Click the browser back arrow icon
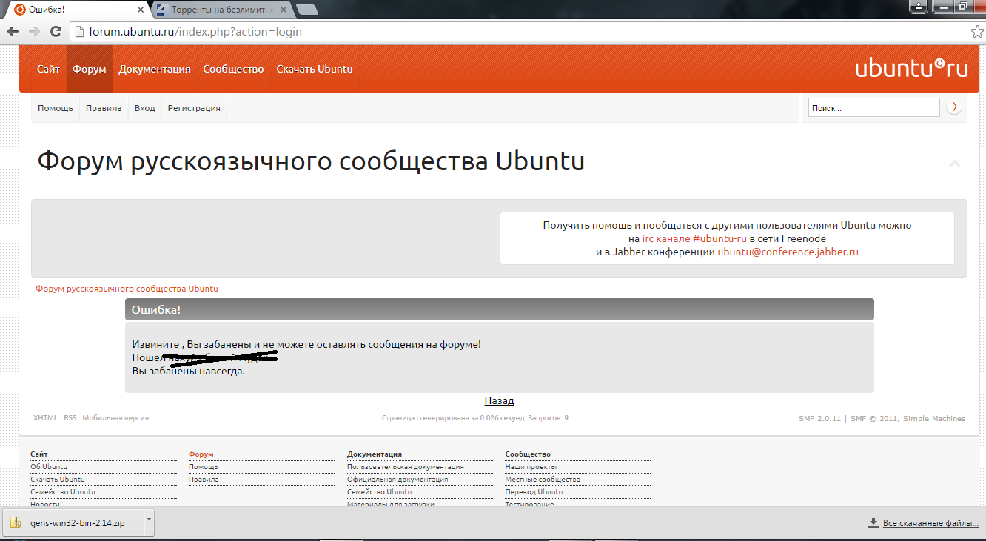This screenshot has height=541, width=986. [13, 32]
